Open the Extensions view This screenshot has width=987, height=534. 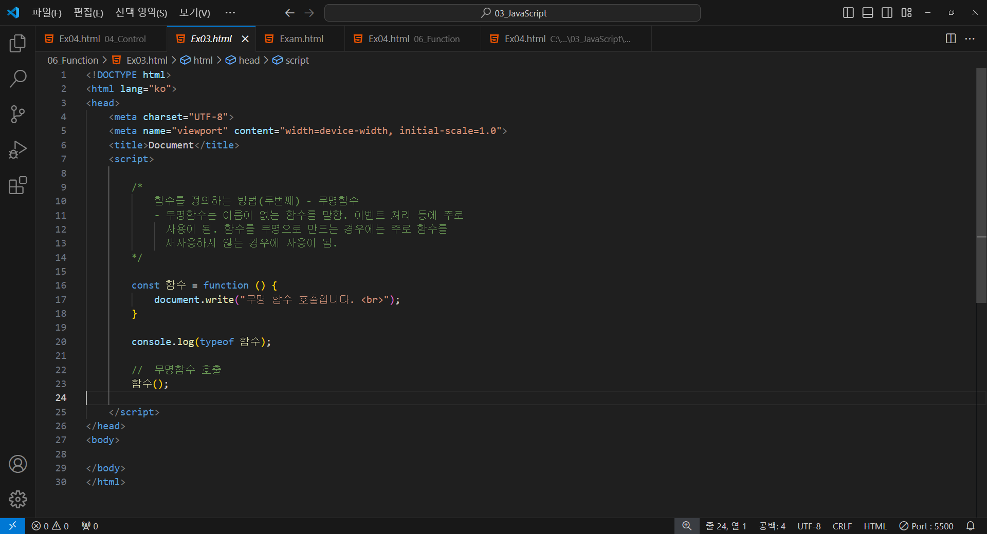(17, 185)
